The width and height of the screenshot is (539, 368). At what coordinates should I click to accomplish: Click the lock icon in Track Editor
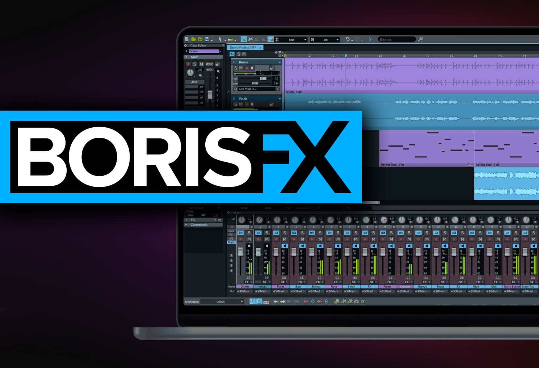pyautogui.click(x=217, y=64)
